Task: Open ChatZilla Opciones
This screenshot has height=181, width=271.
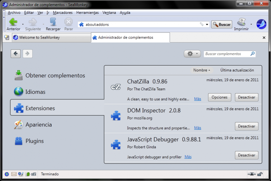Action: point(220,97)
